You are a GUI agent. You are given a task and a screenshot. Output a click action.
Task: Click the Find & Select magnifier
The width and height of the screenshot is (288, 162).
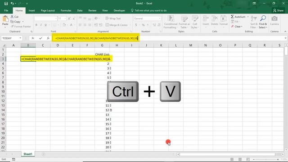coord(263,18)
